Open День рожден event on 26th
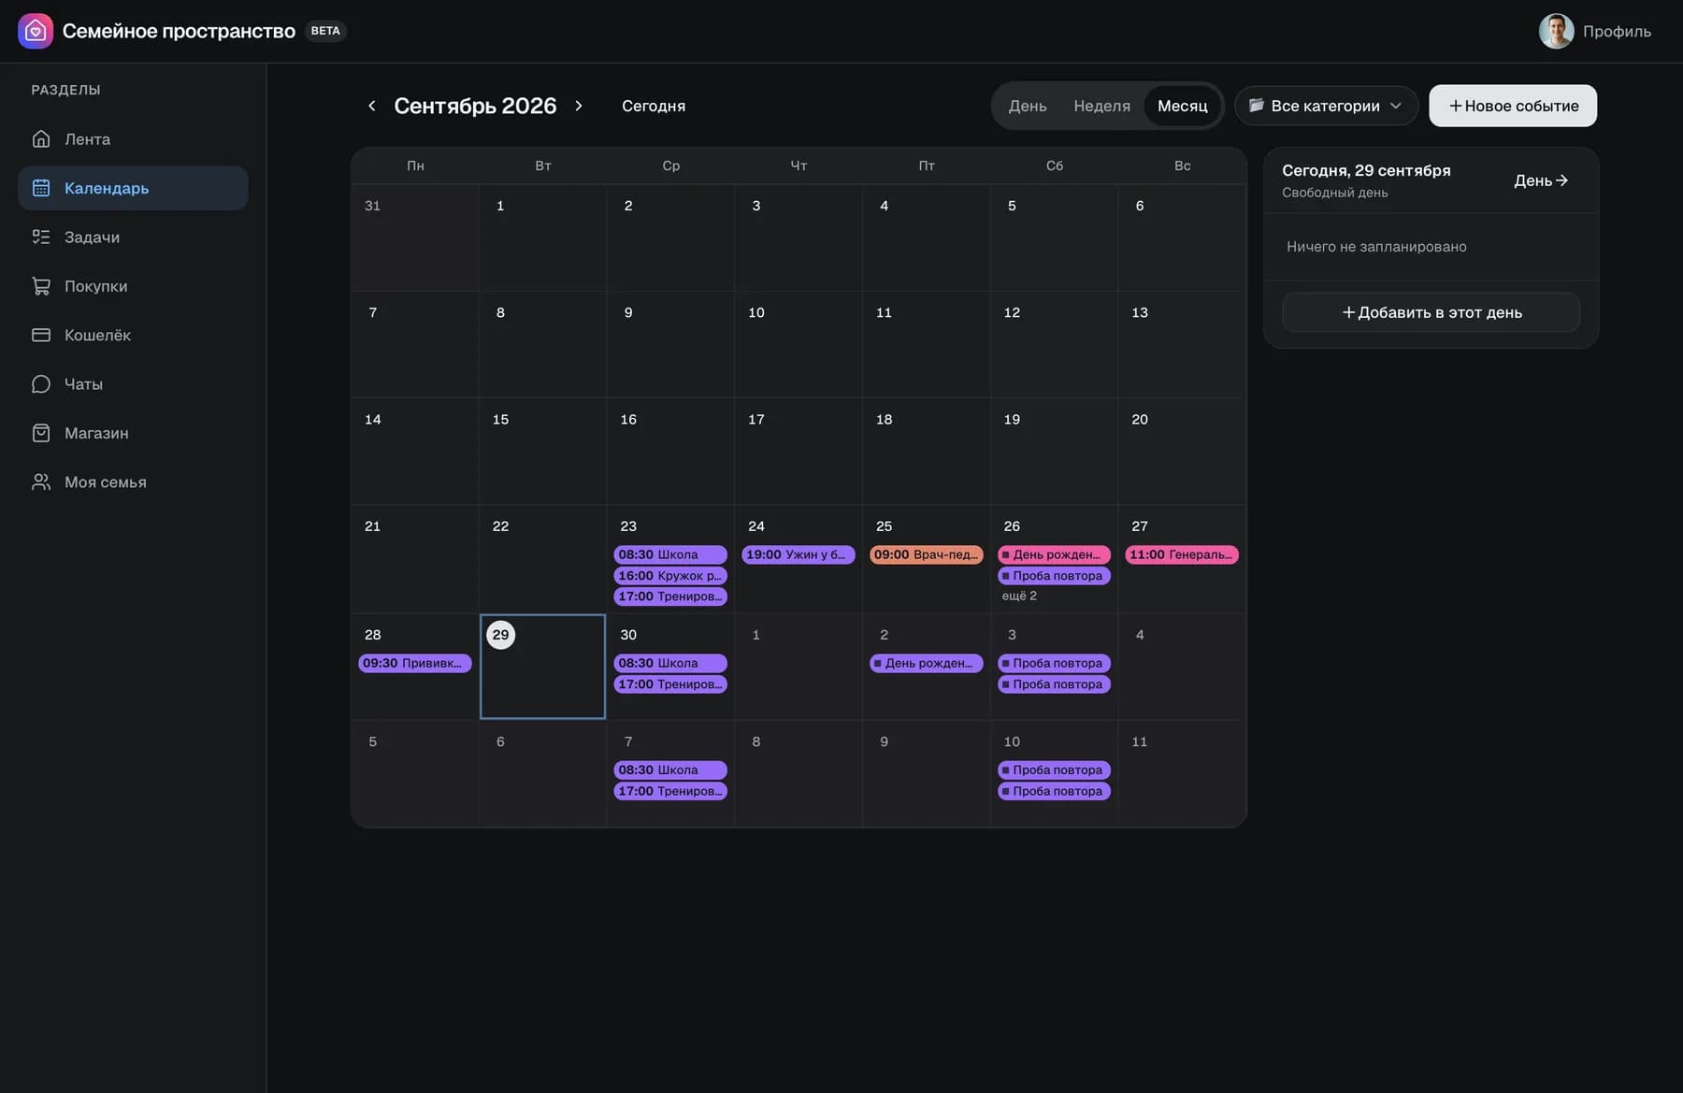The height and width of the screenshot is (1093, 1683). pos(1054,554)
